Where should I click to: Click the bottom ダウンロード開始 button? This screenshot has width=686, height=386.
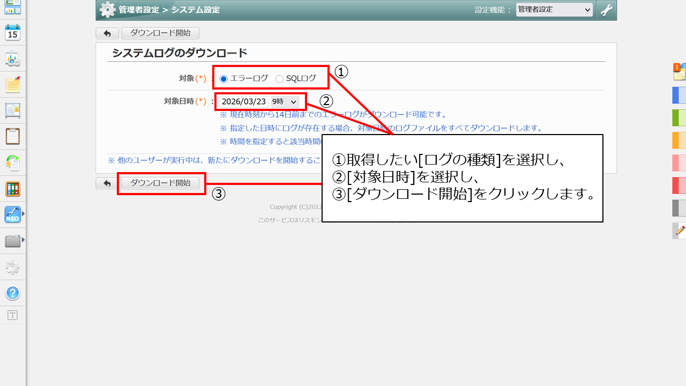click(x=160, y=183)
